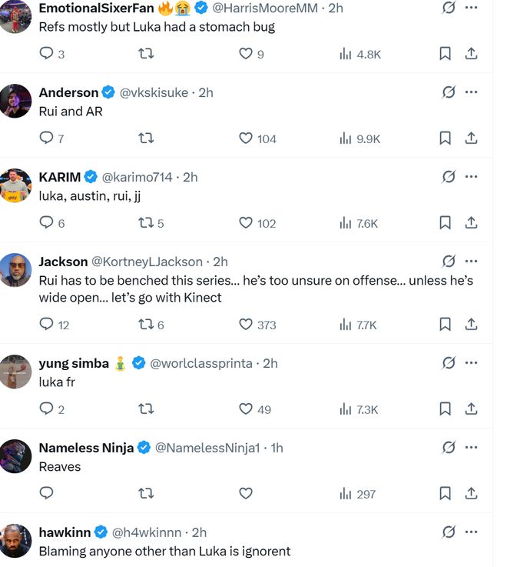Open more options on KARIM's tweet
507x567 pixels.
point(472,177)
